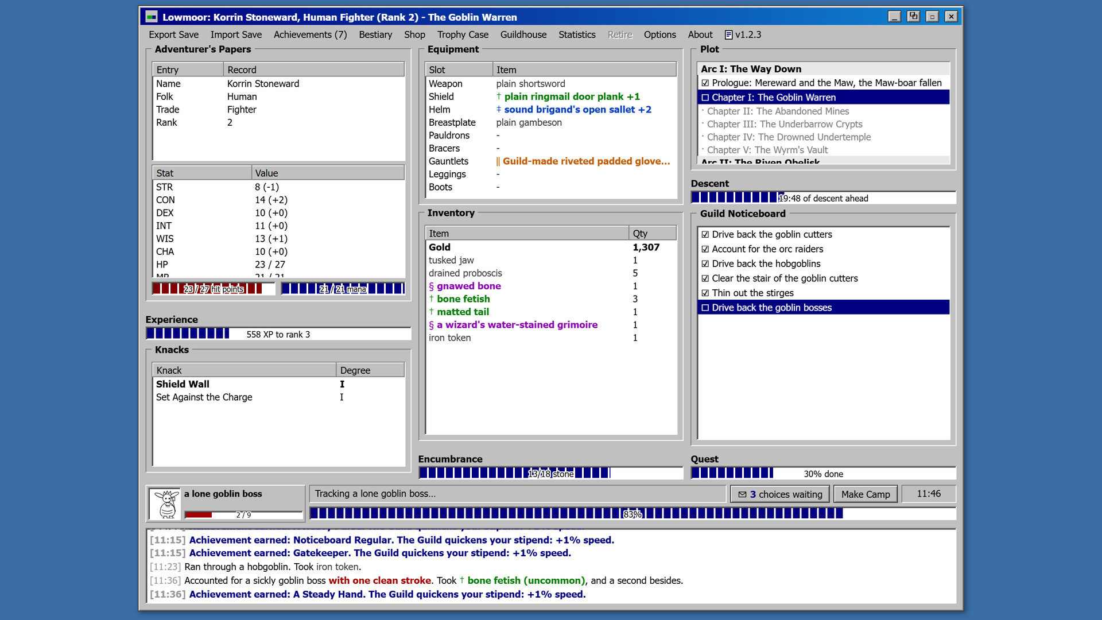Screen dimensions: 1102x620
Task: Toggle 'Drive back the hobgoblins' checkbox
Action: [705, 264]
